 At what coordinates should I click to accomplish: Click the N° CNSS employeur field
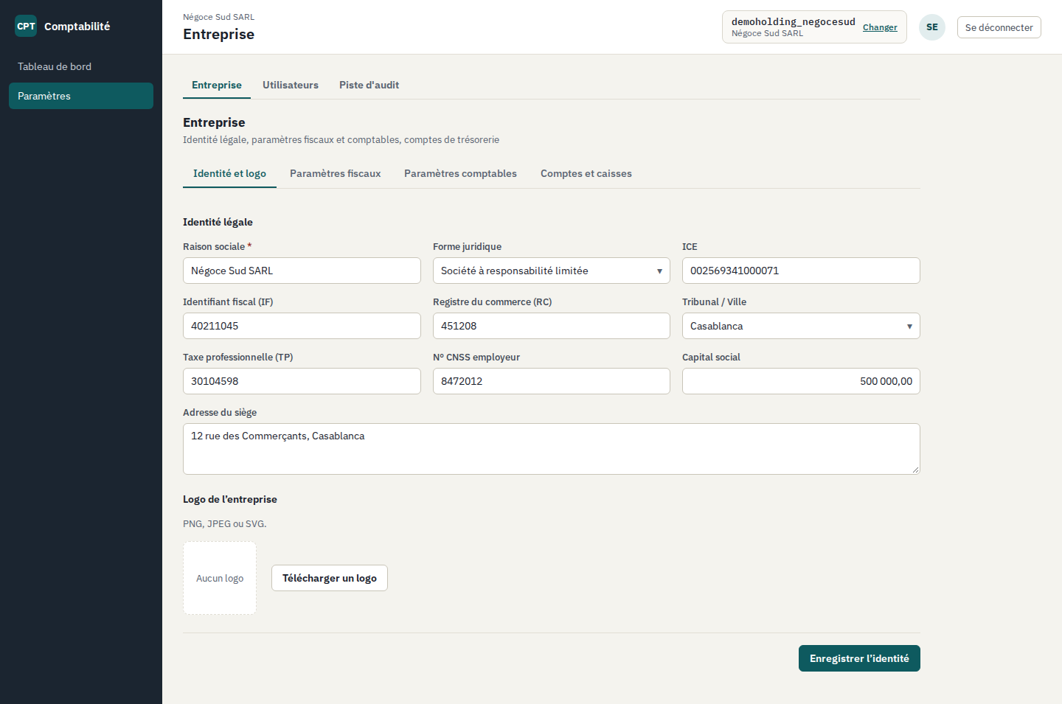tap(552, 381)
